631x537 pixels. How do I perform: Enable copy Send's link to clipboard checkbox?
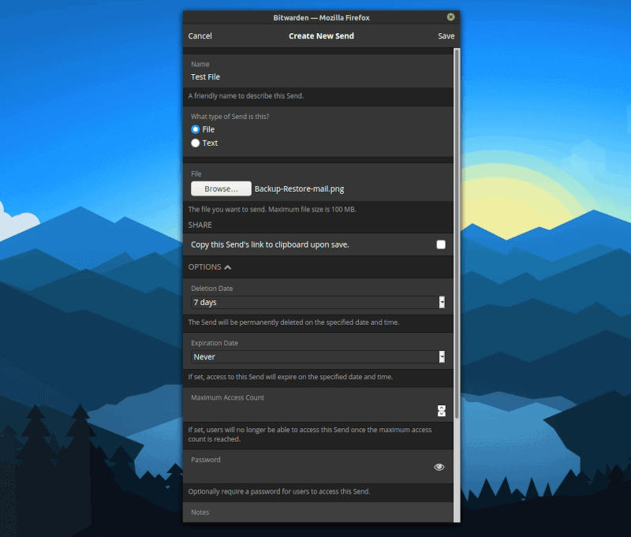441,244
